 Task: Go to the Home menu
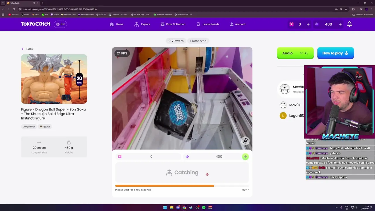coord(116,24)
